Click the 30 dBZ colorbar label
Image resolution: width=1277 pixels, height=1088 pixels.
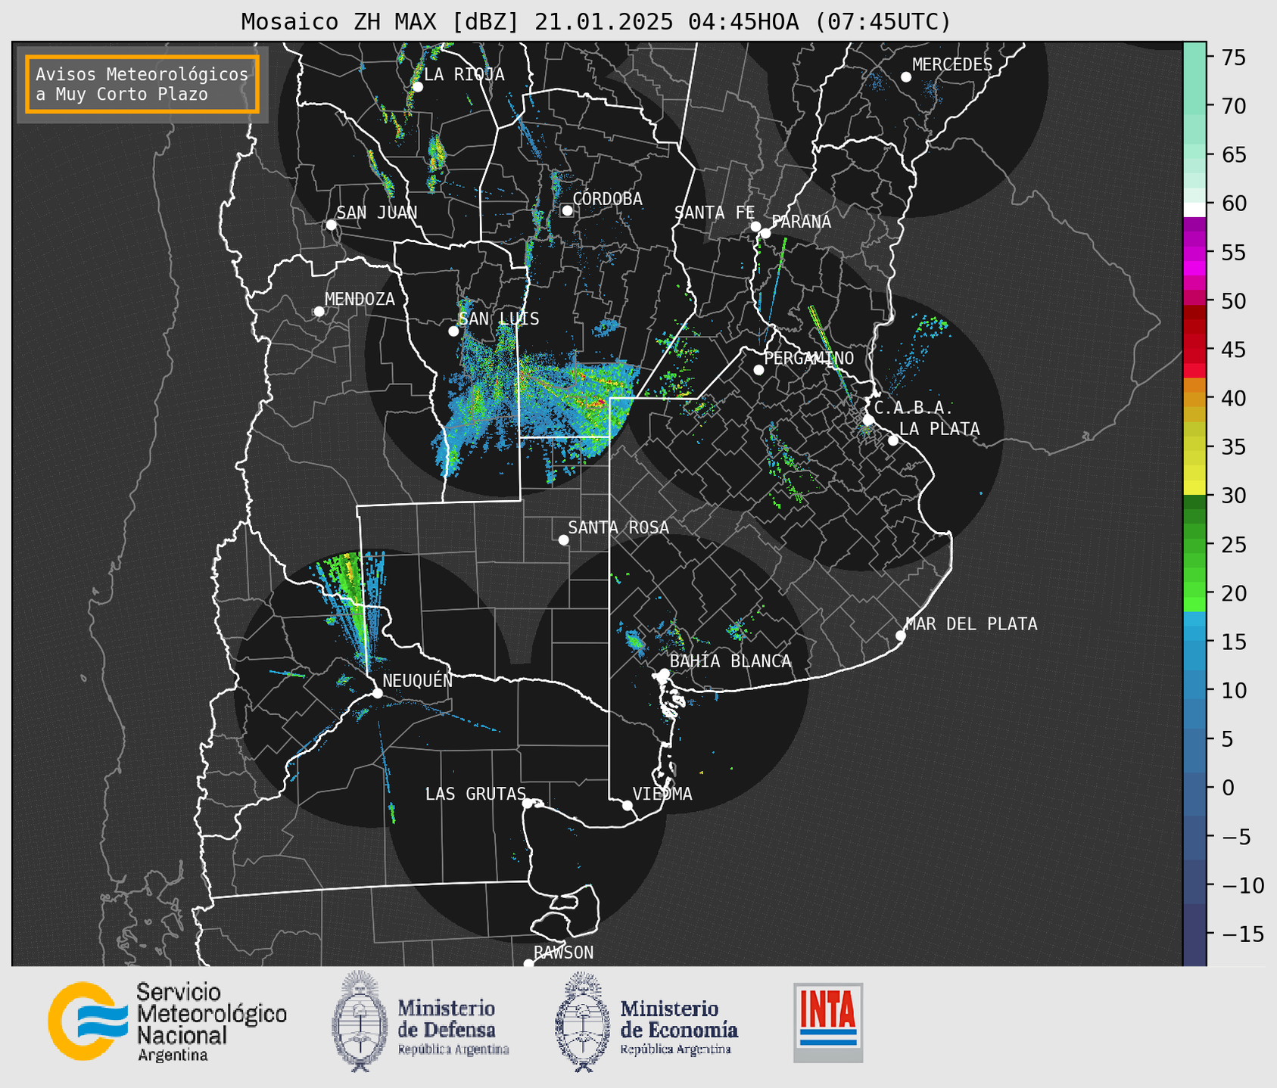click(x=1232, y=496)
